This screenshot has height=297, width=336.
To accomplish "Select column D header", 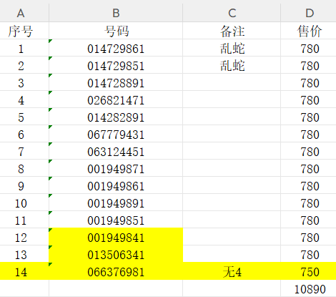I will [x=309, y=13].
